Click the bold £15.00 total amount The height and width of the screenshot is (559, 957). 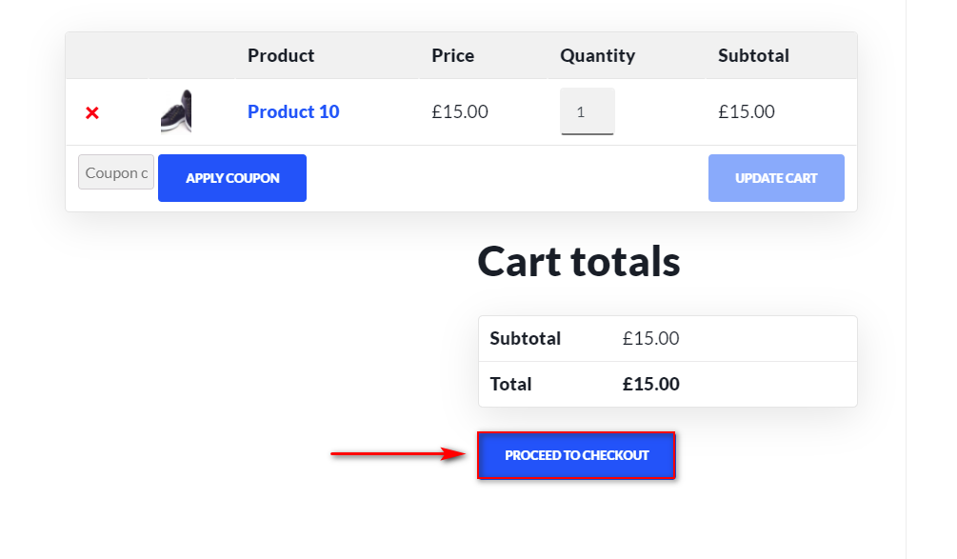(650, 384)
